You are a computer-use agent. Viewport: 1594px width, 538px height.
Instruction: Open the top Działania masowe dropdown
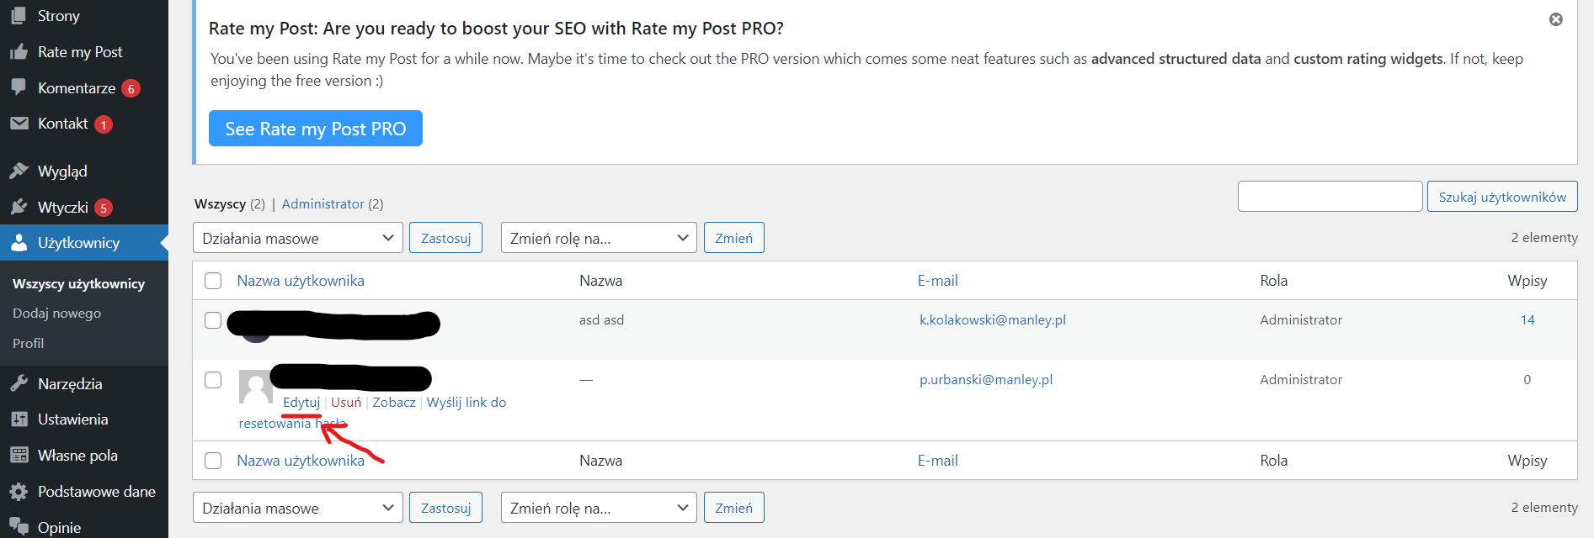(297, 238)
